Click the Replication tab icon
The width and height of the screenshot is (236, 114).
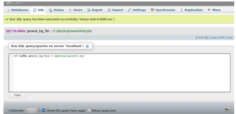(x=181, y=10)
